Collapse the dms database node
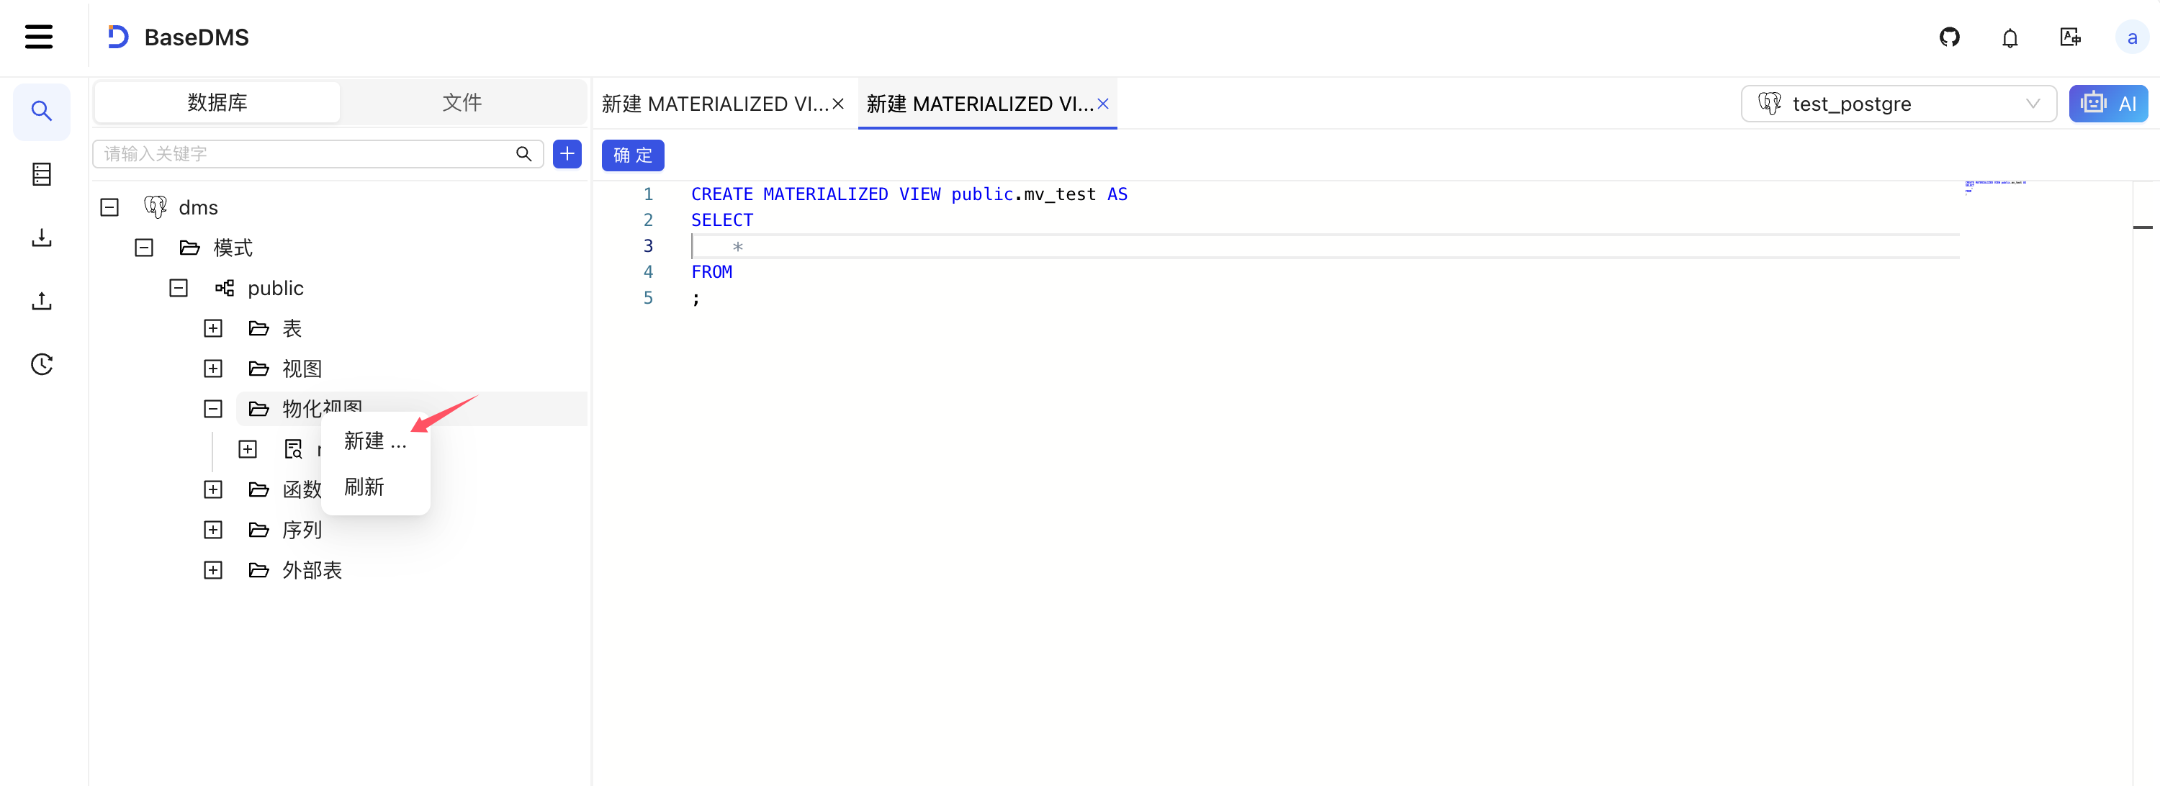The height and width of the screenshot is (786, 2160). [x=110, y=207]
